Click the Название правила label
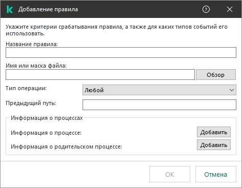 click(32, 44)
